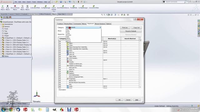
Task: Click the Cancel button
Action: click(128, 100)
